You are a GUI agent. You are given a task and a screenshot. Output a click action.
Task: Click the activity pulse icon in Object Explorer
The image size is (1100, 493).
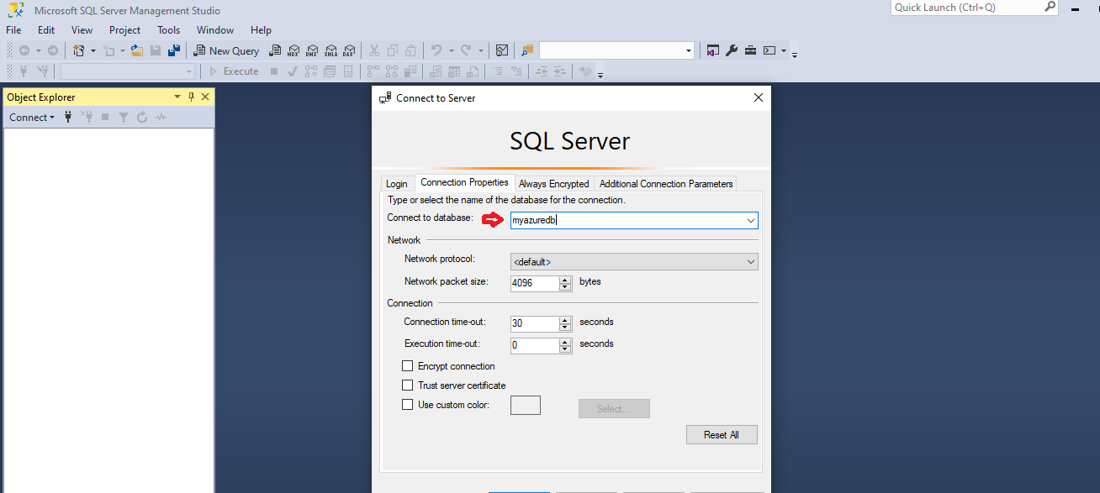[161, 118]
